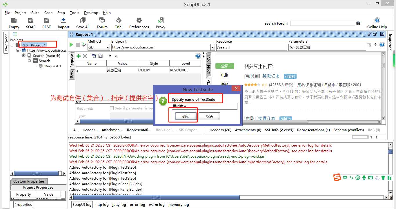
Task: Open the Suite menu
Action: (35, 12)
